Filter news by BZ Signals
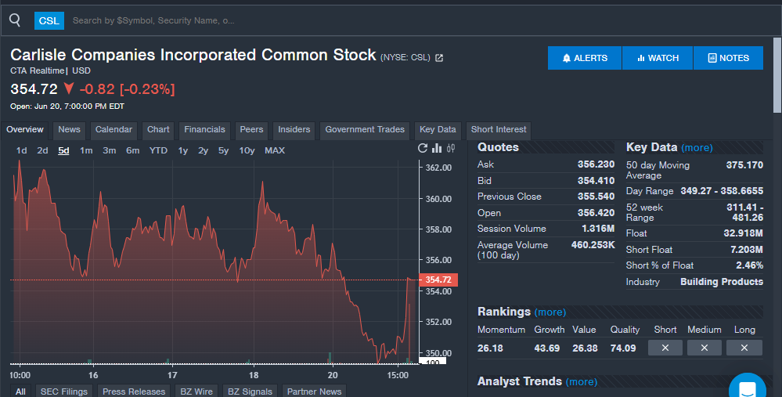The height and width of the screenshot is (397, 782). click(250, 392)
